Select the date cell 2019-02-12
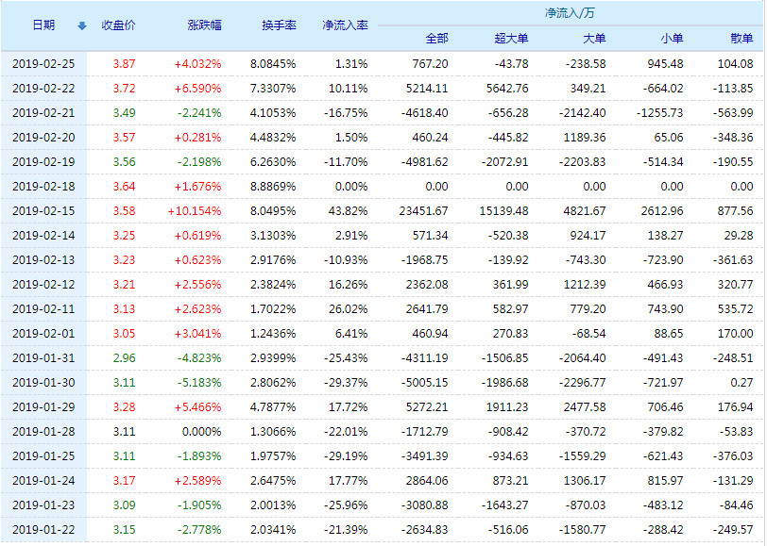 coord(43,284)
